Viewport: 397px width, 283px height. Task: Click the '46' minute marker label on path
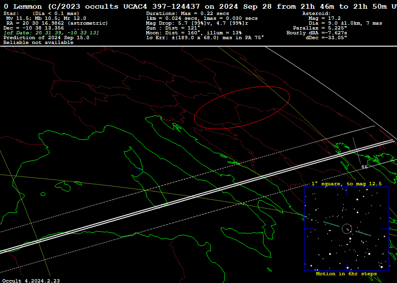365,167
